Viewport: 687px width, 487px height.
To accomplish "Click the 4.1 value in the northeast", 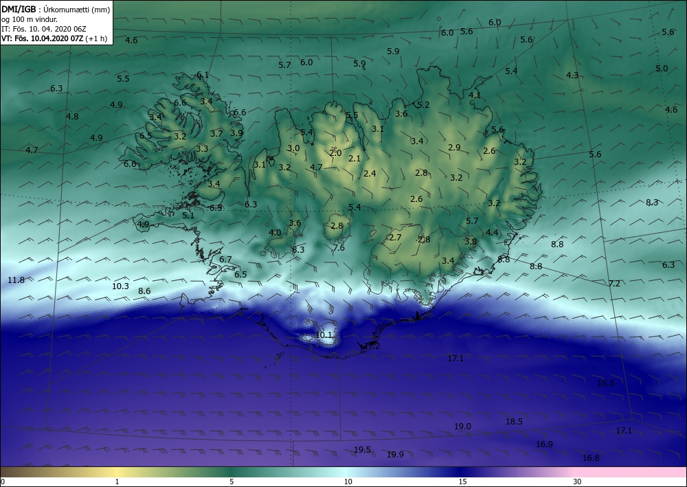I will 475,95.
